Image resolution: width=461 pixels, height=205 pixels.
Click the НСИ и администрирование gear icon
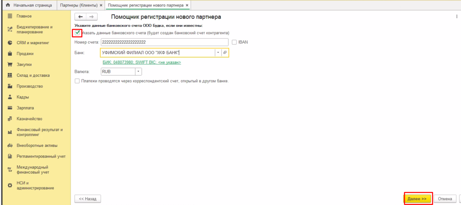[x=10, y=186]
